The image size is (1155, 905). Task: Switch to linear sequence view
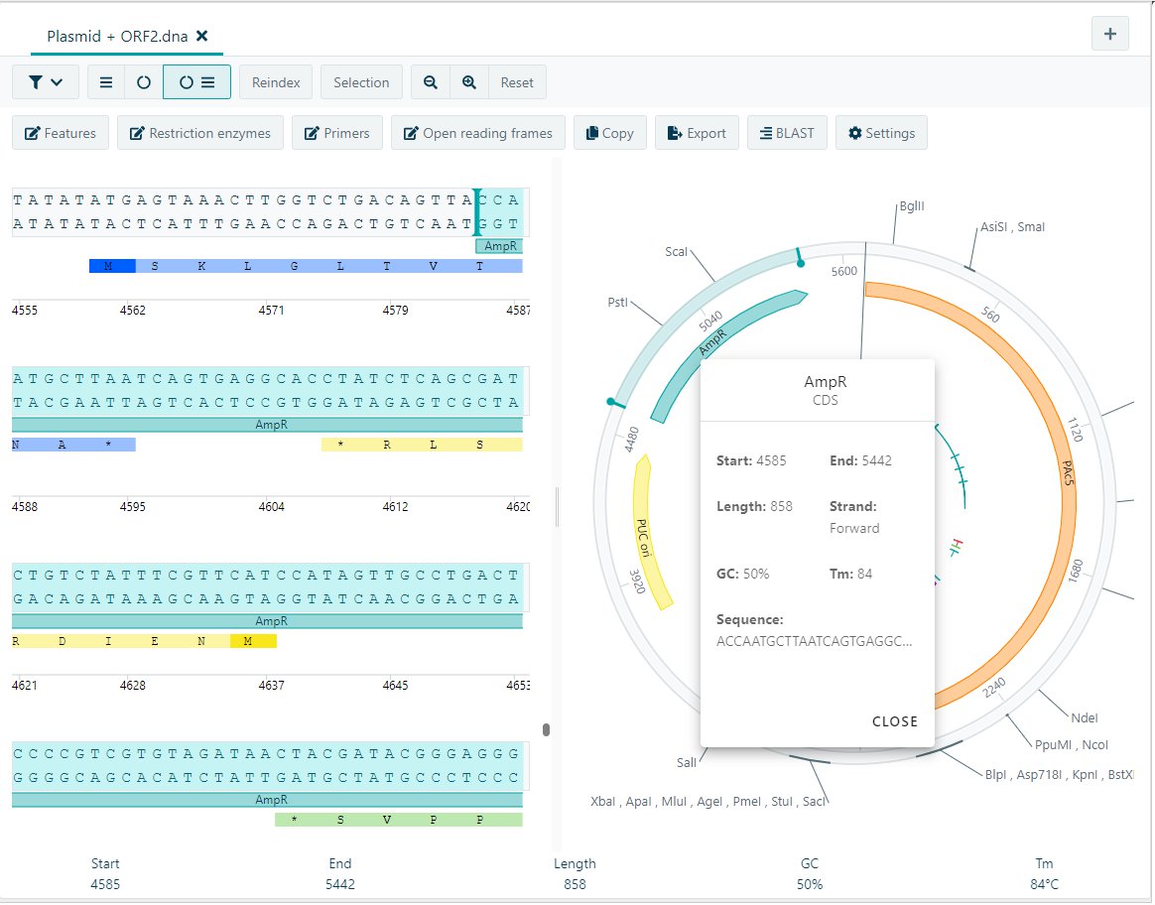106,82
